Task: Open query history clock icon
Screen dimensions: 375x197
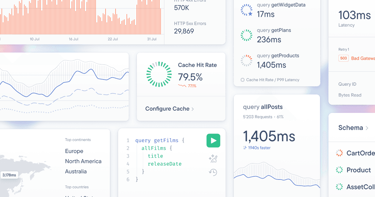Action: pyautogui.click(x=213, y=172)
